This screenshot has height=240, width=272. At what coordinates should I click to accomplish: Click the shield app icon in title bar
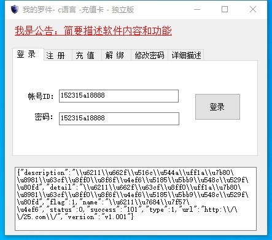[15, 9]
